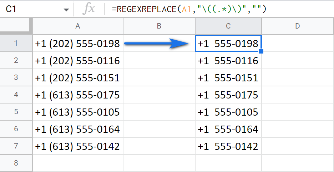
Task: Select cell with +1 (202) 555-0151
Action: pyautogui.click(x=78, y=77)
